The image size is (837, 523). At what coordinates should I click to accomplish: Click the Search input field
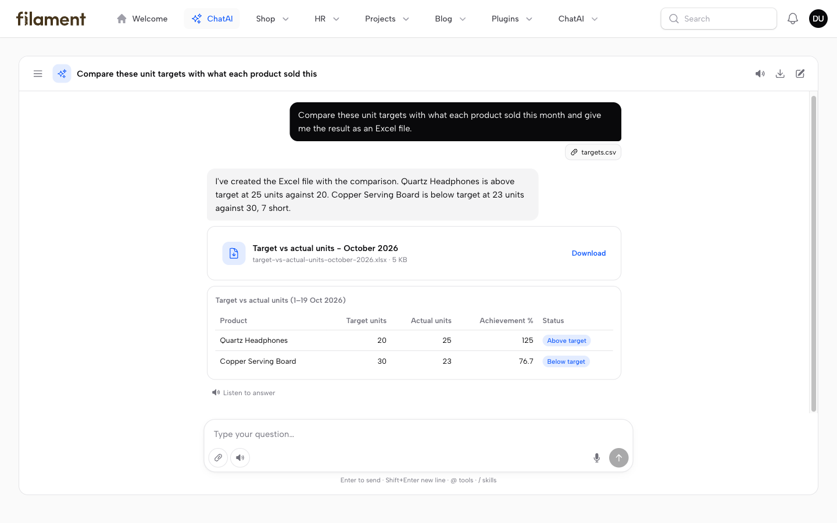718,19
